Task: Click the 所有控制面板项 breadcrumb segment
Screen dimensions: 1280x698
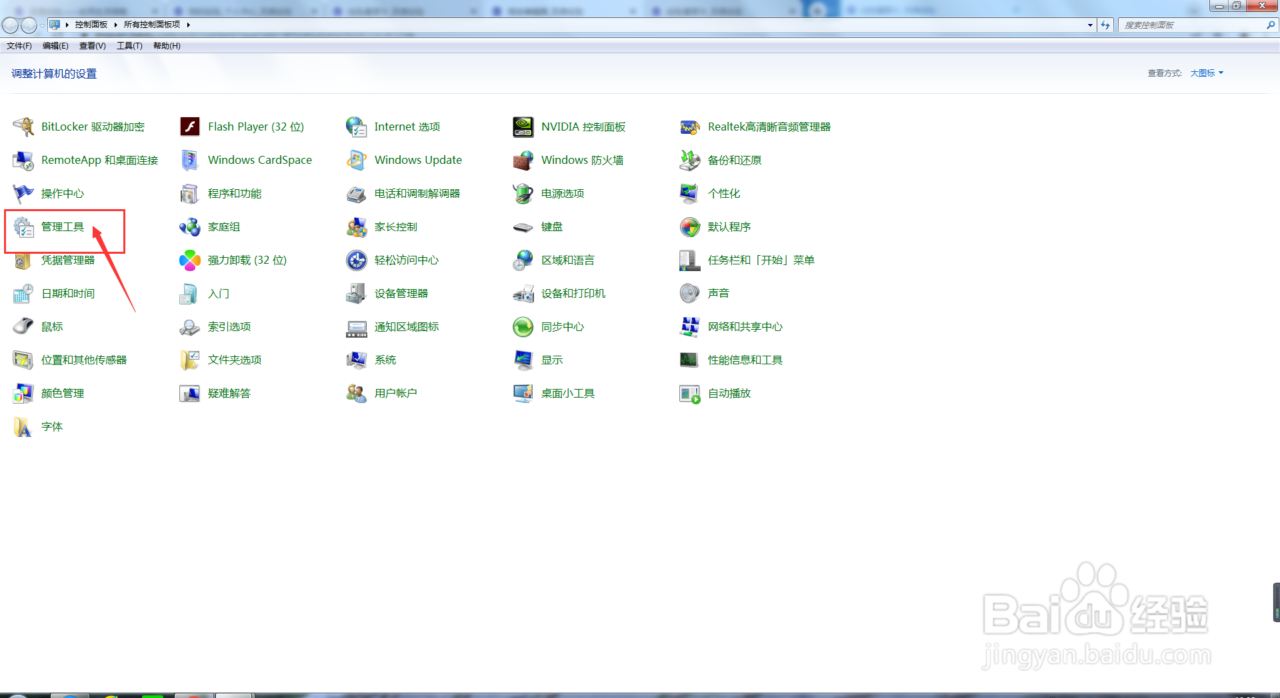Action: (152, 25)
